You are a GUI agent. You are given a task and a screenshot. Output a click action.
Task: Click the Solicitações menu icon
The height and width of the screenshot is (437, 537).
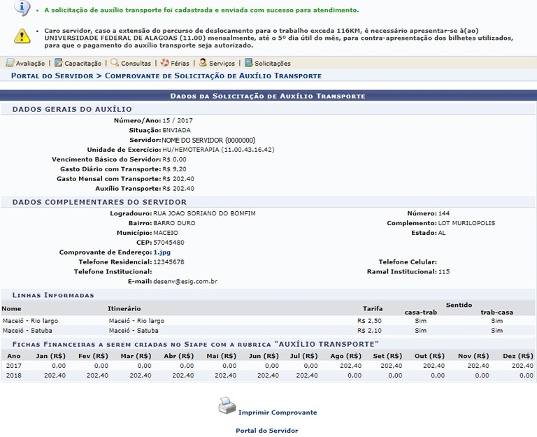tap(248, 63)
